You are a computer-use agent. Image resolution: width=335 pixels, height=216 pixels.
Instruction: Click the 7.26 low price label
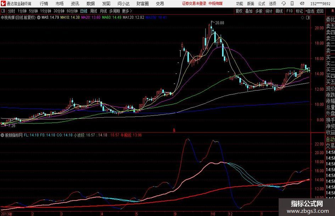pos(12,126)
